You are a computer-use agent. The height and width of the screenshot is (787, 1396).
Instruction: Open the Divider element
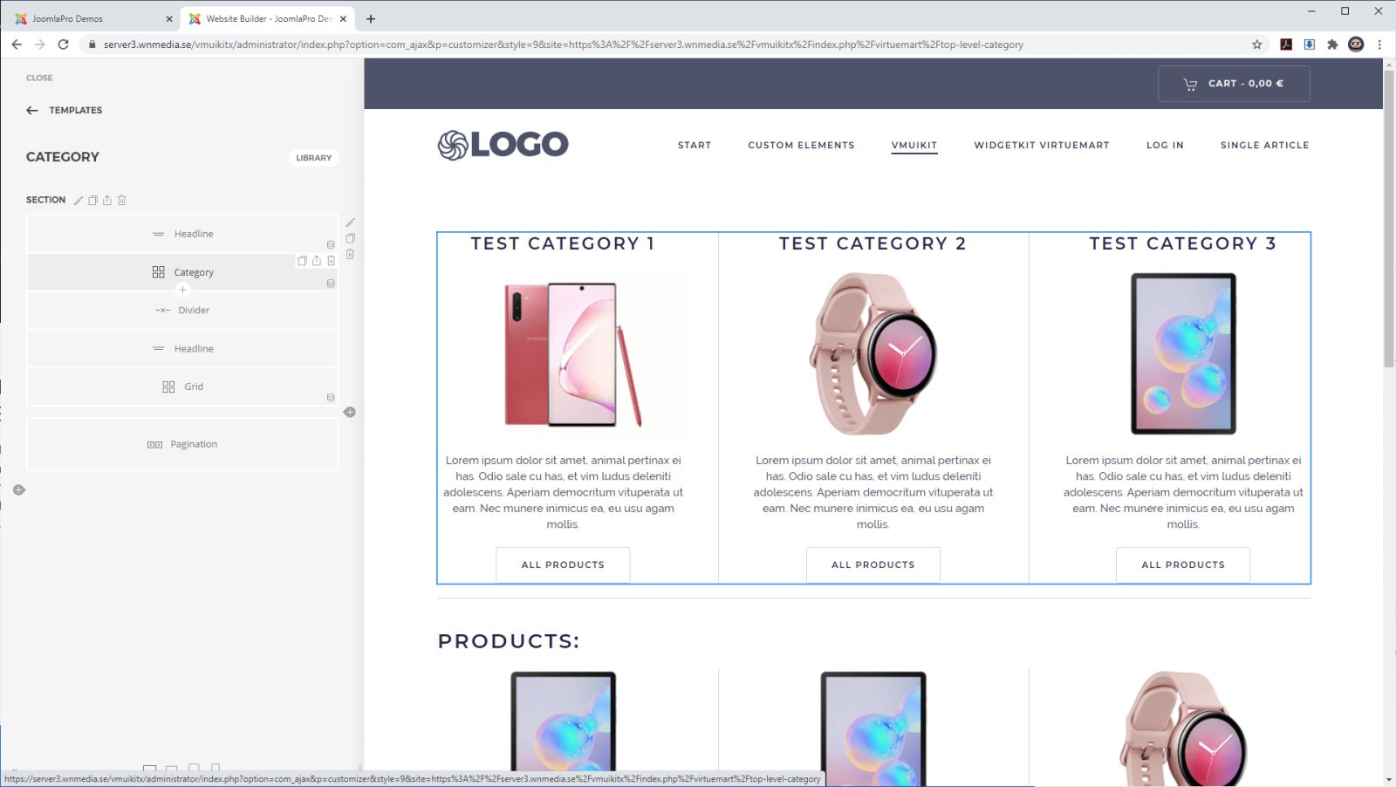tap(182, 310)
